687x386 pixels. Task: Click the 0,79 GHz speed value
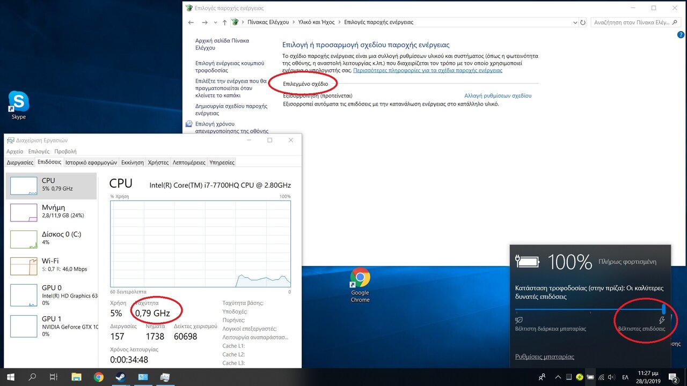pyautogui.click(x=152, y=313)
